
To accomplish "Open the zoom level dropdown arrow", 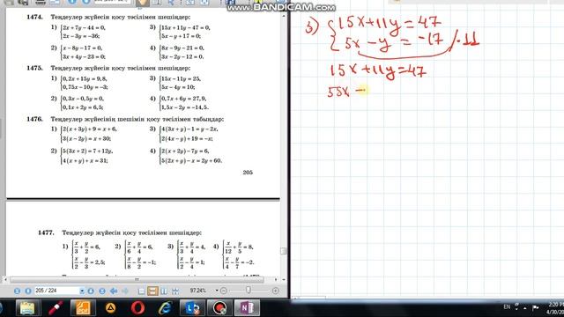I will pyautogui.click(x=217, y=291).
